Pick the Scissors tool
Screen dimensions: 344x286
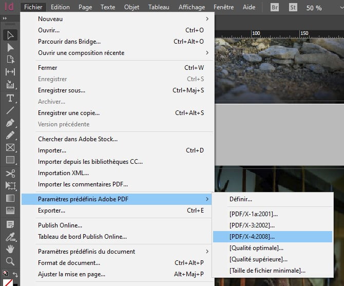10,174
